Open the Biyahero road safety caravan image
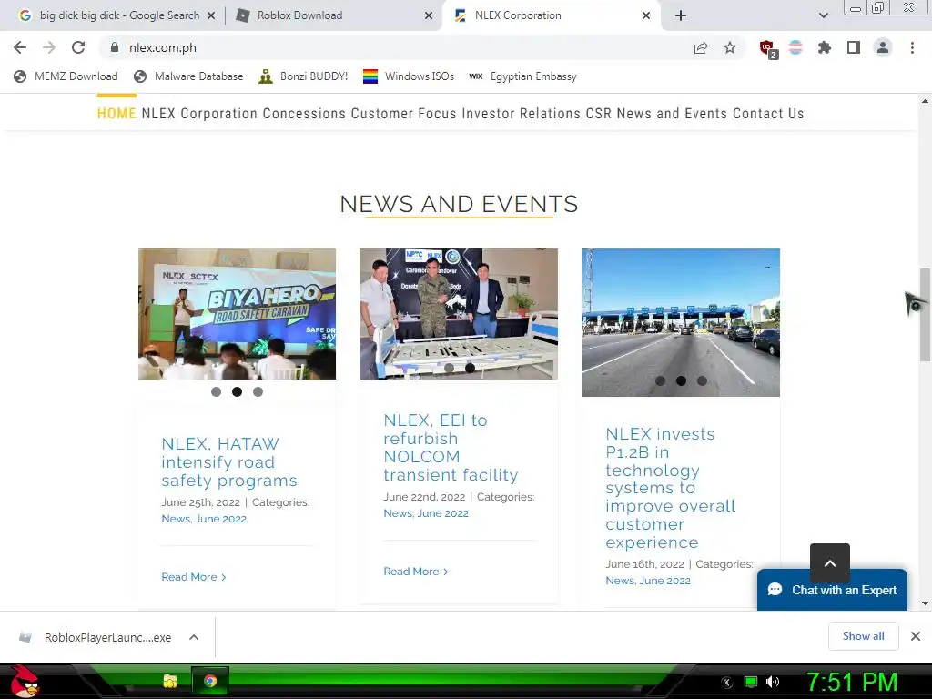 click(238, 314)
